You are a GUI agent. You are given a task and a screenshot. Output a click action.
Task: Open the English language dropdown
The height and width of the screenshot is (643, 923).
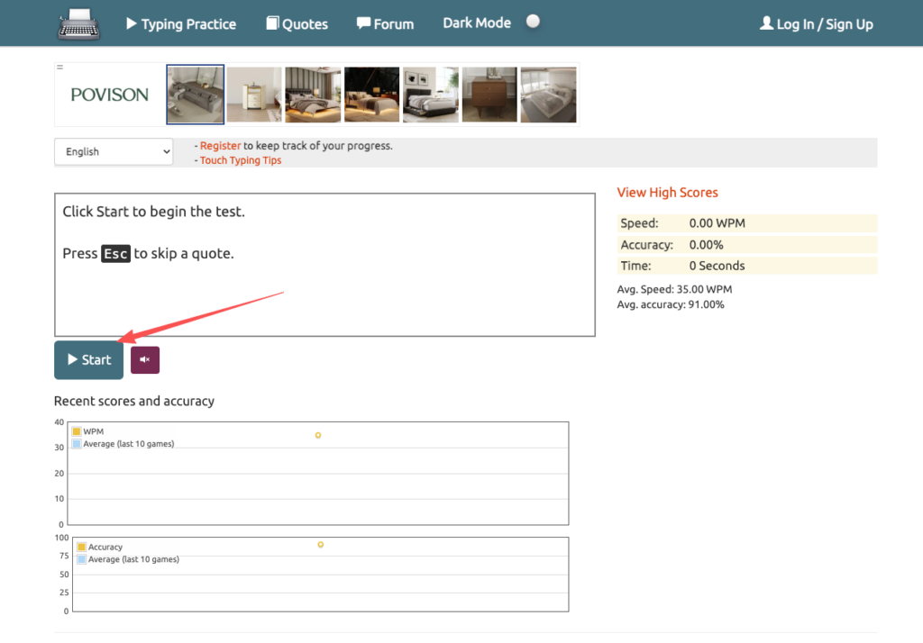click(x=113, y=151)
